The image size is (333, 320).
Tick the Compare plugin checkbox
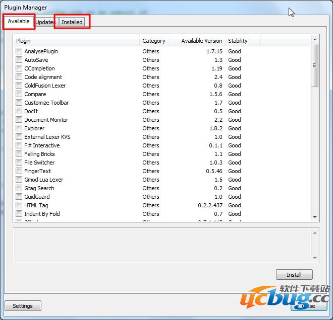19,94
